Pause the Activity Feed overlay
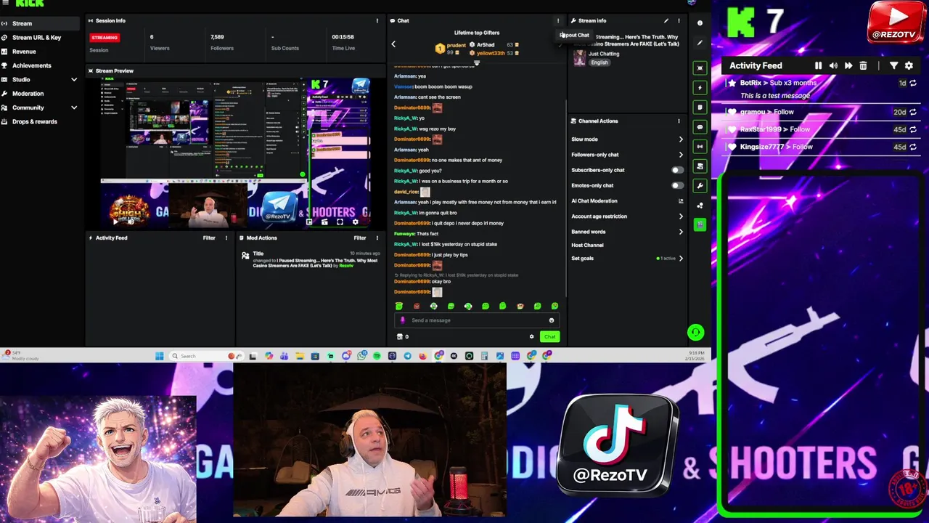 point(818,65)
